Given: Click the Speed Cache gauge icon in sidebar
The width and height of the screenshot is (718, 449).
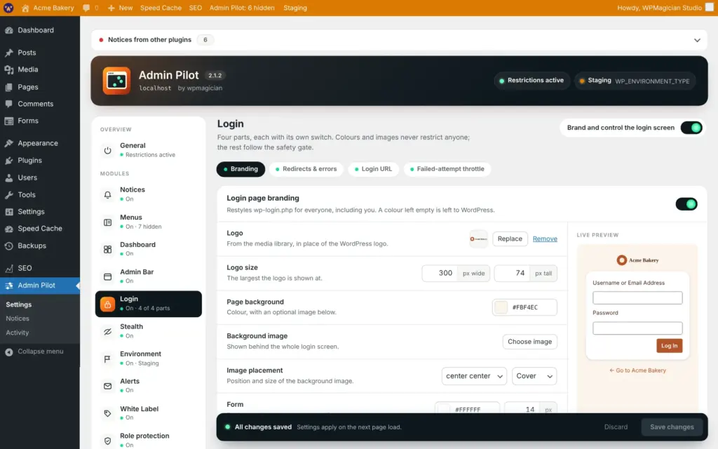Looking at the screenshot, I should coord(9,229).
